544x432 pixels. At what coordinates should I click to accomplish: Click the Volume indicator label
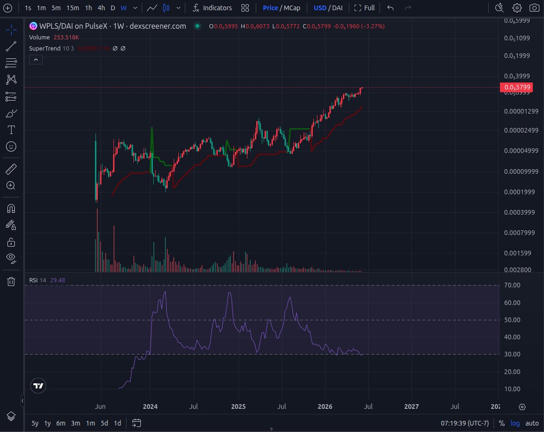point(39,37)
